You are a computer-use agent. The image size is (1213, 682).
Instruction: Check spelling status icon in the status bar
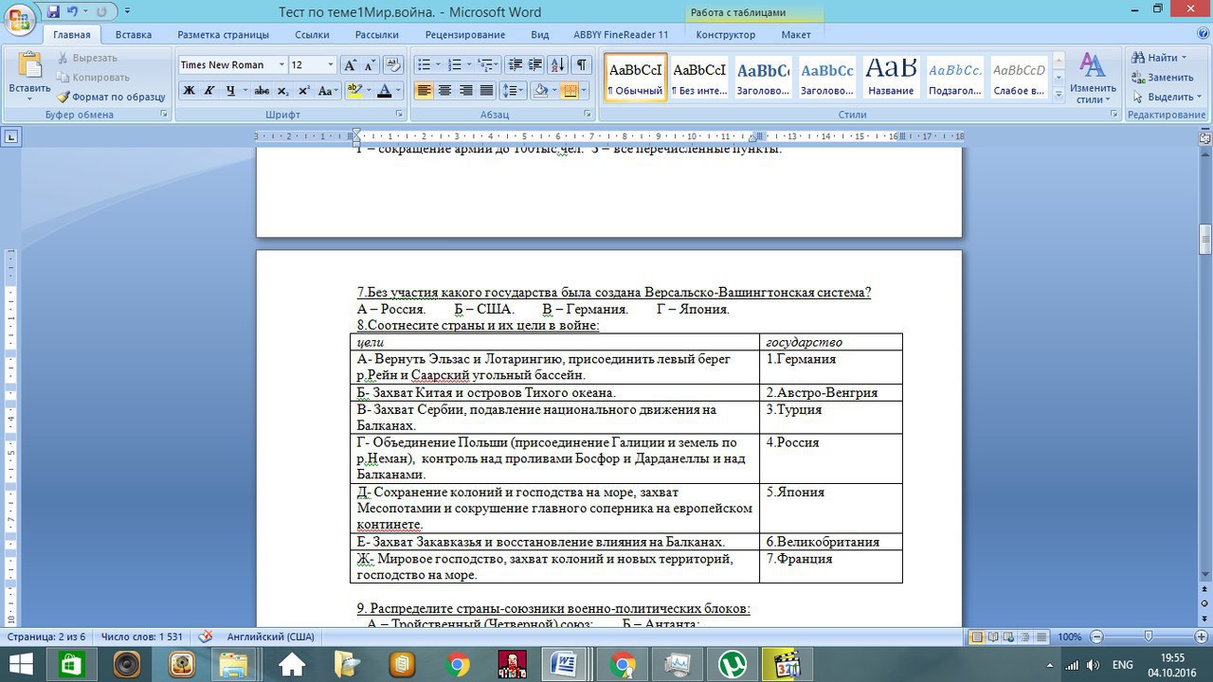point(205,637)
